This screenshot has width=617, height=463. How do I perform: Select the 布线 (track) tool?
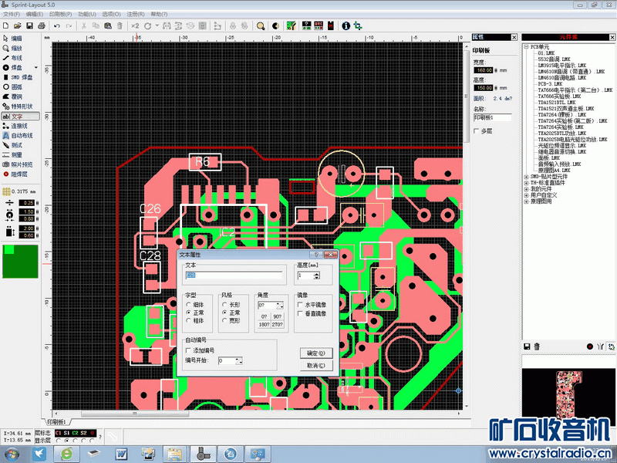[x=17, y=57]
